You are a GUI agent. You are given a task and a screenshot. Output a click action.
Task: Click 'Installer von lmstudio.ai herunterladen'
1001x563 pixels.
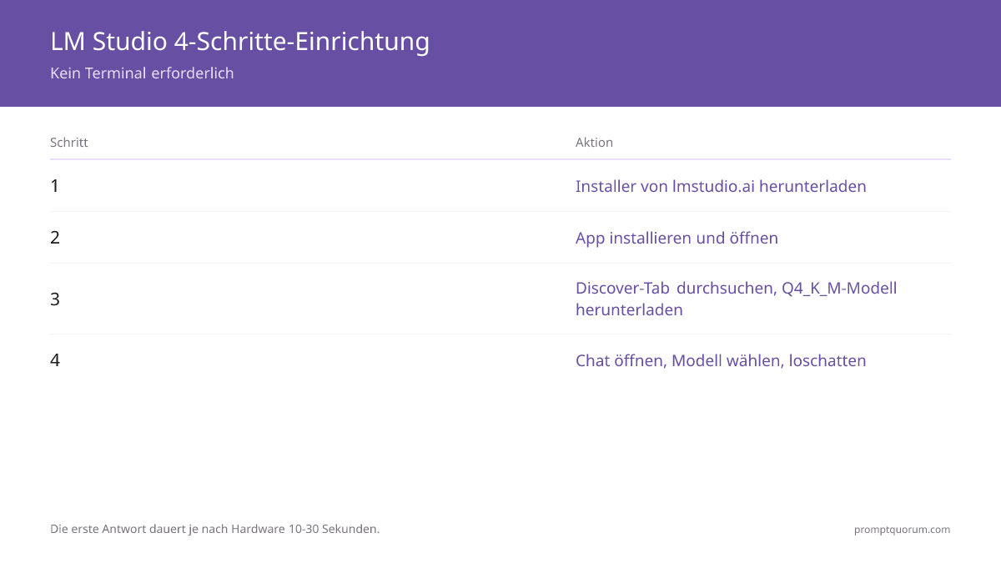click(721, 186)
